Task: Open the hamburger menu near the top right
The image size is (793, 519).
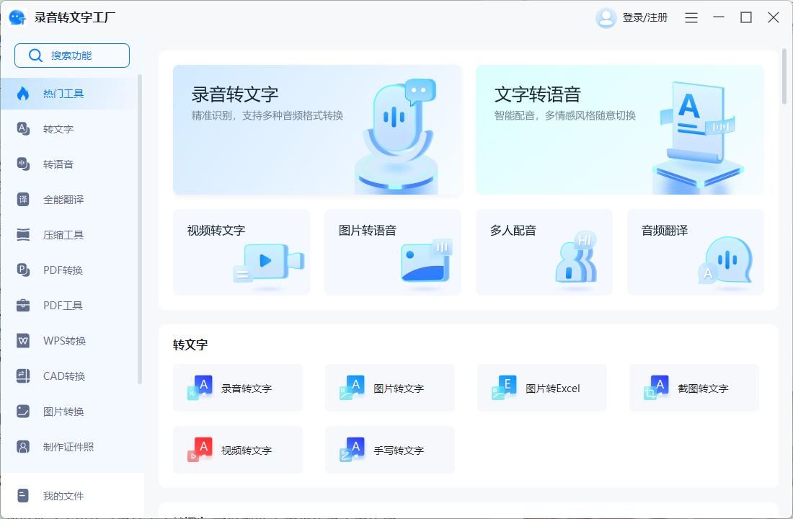Action: (x=691, y=17)
